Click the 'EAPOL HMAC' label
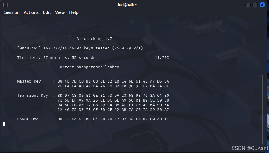The height and width of the screenshot is (153, 269). tap(29, 119)
